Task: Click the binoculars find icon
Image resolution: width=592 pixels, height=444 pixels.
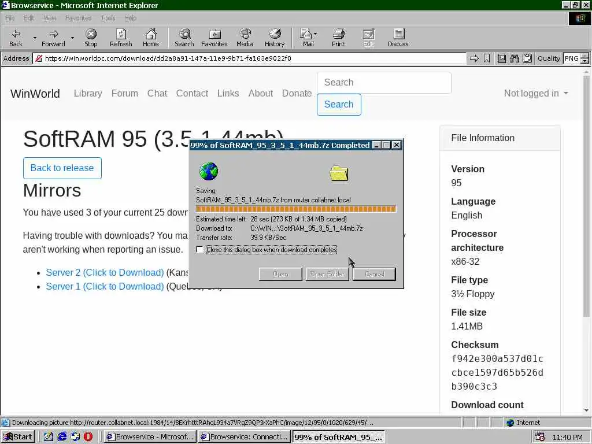Action: pyautogui.click(x=514, y=58)
